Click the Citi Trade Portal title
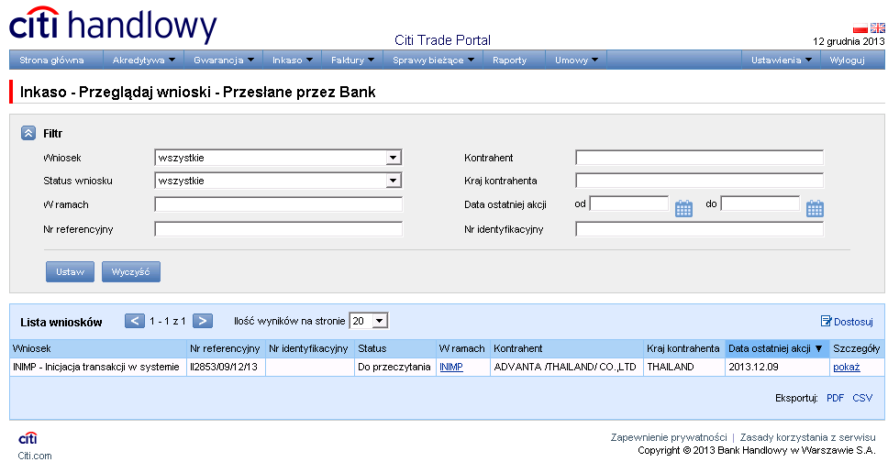Viewport: 888px width, 462px height. pos(442,40)
